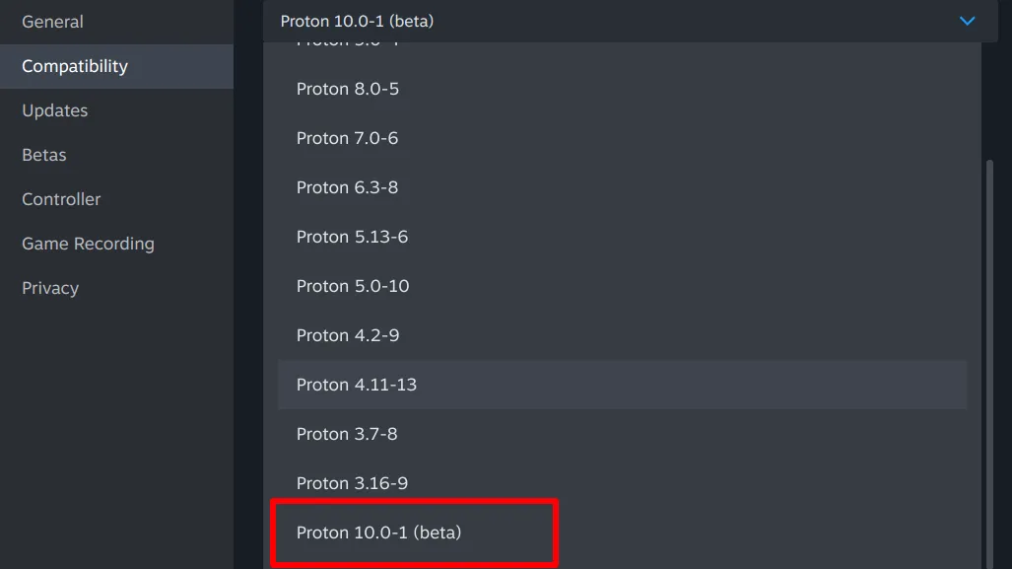Select Proton 3.7-8
This screenshot has width=1012, height=569.
coord(346,434)
